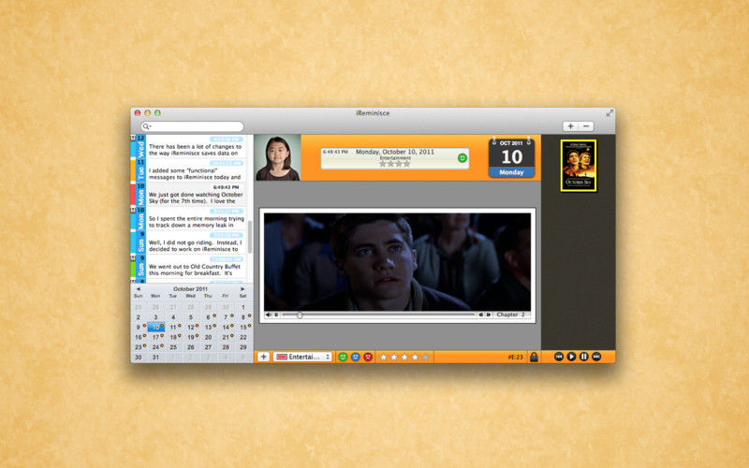
Task: Open entry "Well, I did not go riding"
Action: (197, 242)
